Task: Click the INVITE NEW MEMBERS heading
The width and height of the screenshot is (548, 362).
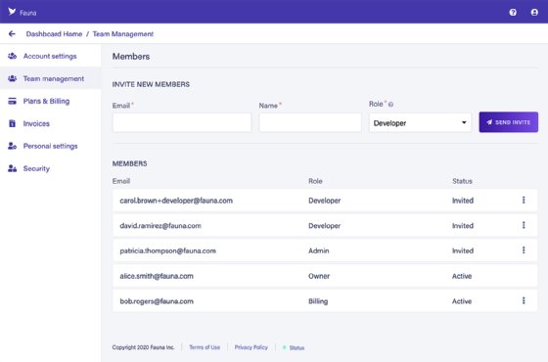Action: 151,84
